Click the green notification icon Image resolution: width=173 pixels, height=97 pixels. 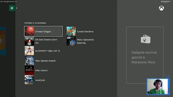coord(12,8)
